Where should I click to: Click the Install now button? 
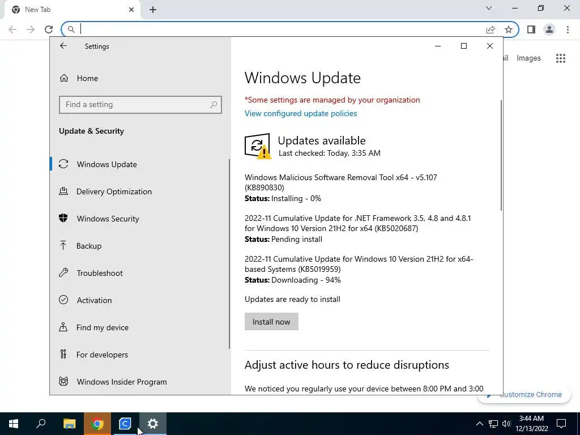pyautogui.click(x=271, y=322)
